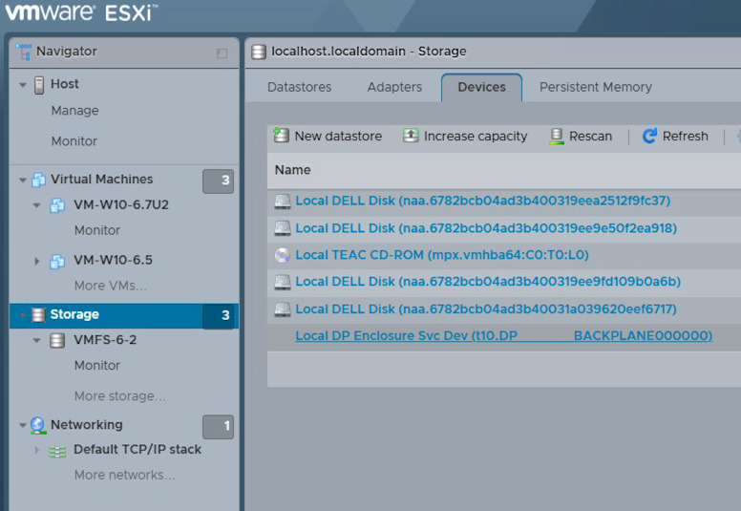Open the Persistent Memory tab
Viewport: 741px width, 511px height.
[x=596, y=87]
